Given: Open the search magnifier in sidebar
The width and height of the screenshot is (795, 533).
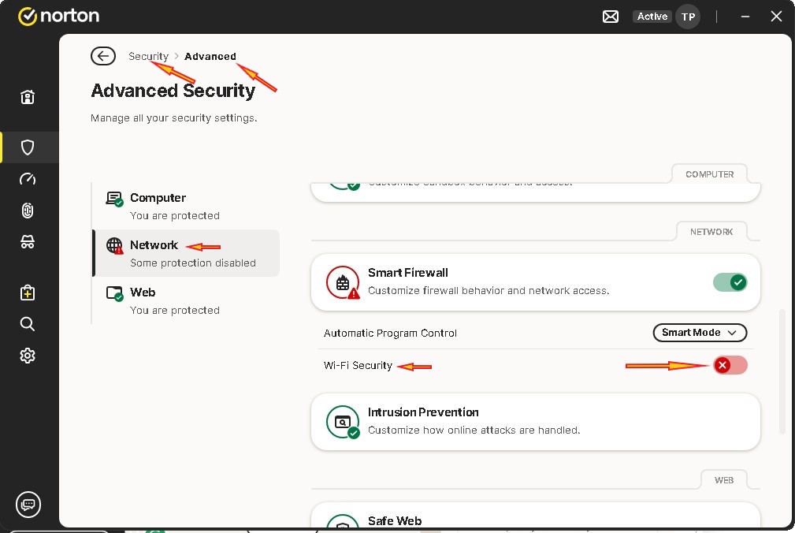Looking at the screenshot, I should [x=28, y=324].
